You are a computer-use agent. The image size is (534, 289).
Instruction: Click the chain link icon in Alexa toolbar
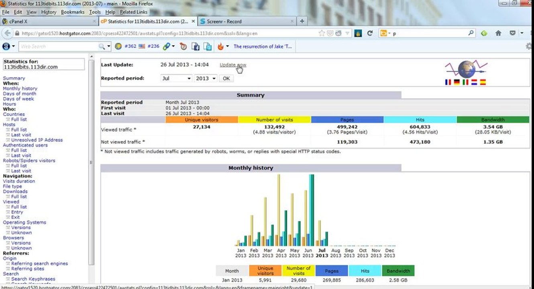coord(166,46)
